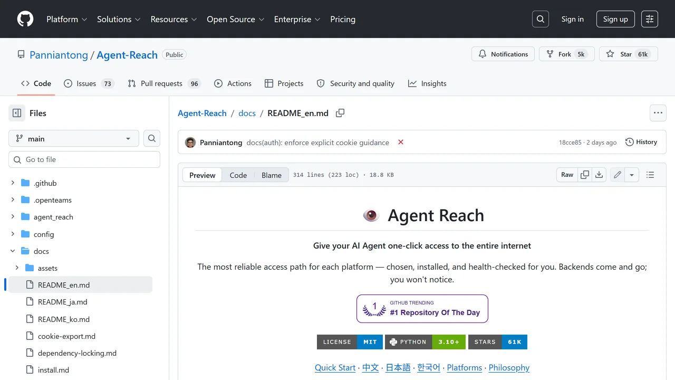
Task: Open the 日本語 README link
Action: click(x=398, y=367)
